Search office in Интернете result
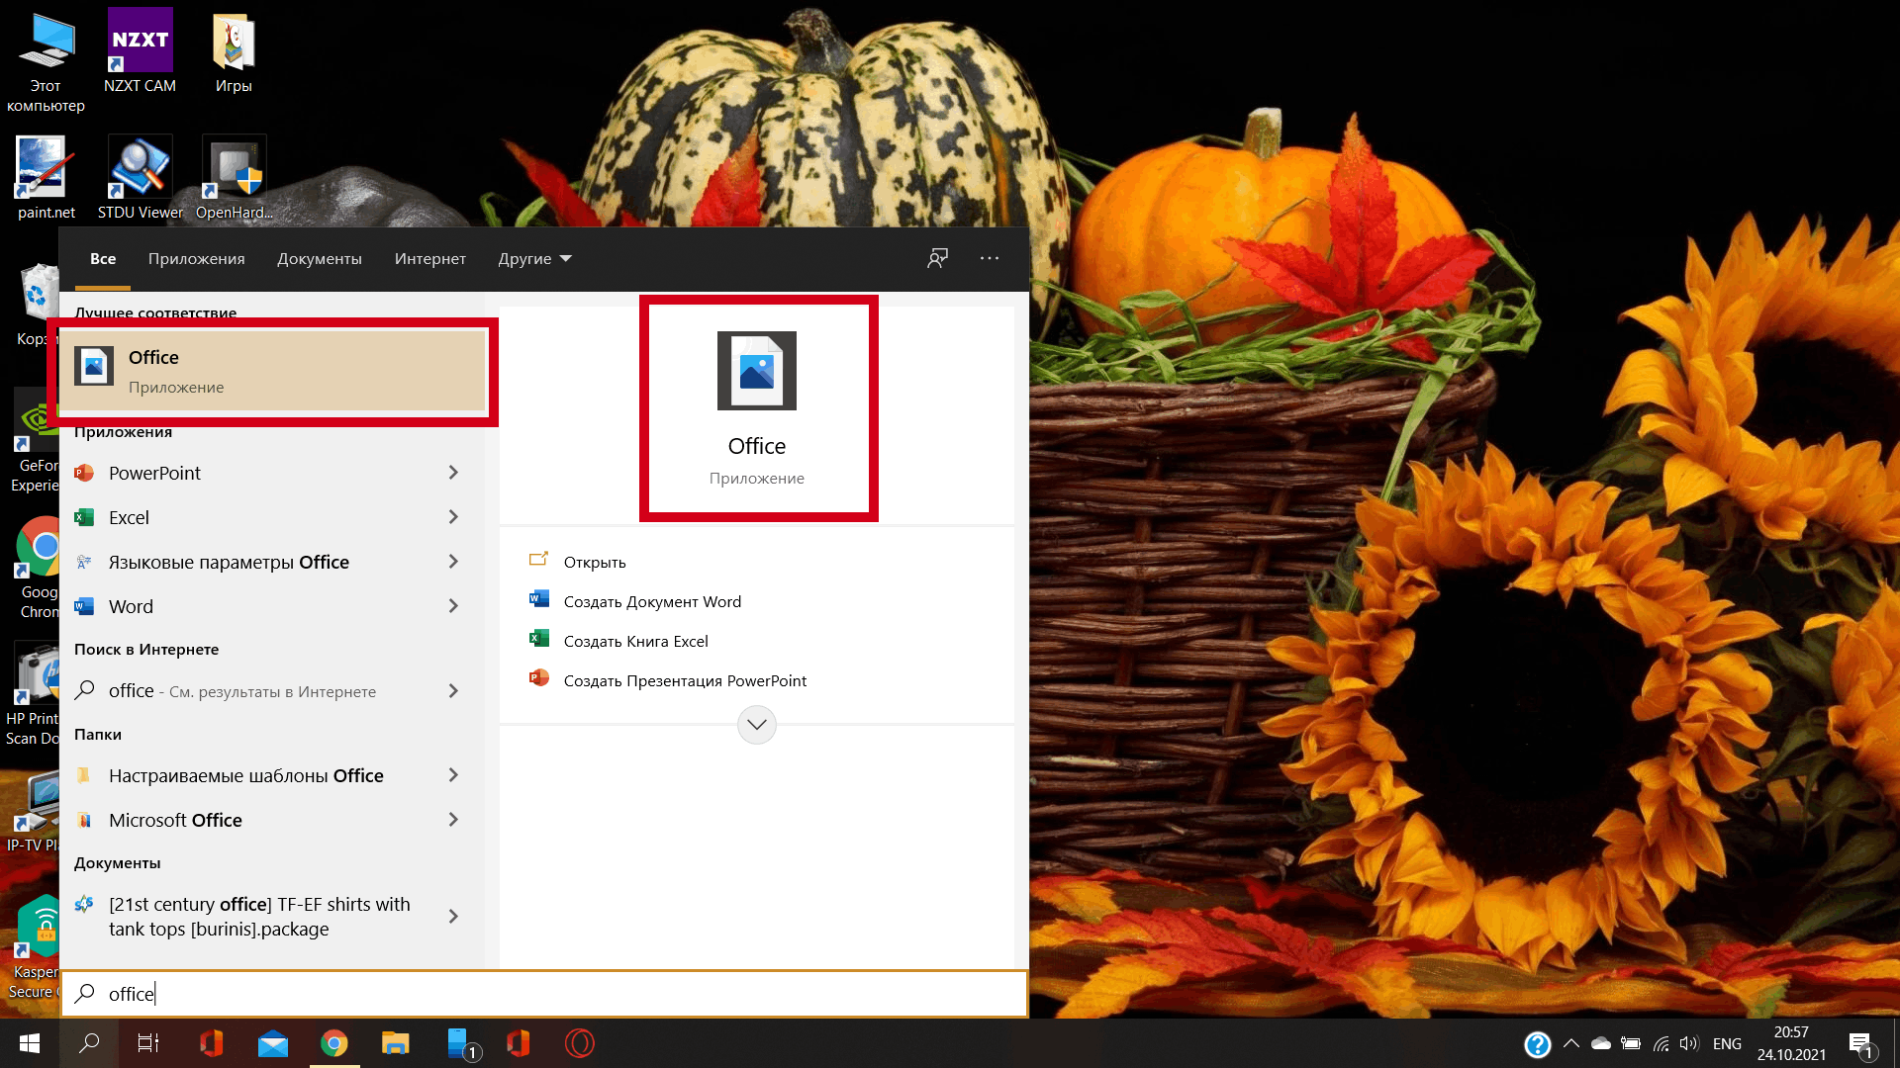1900x1068 pixels. tap(242, 691)
